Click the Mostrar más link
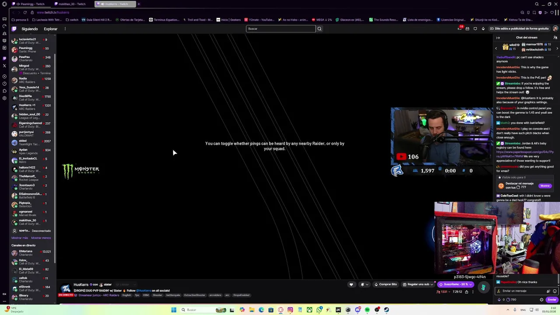 coord(20,238)
